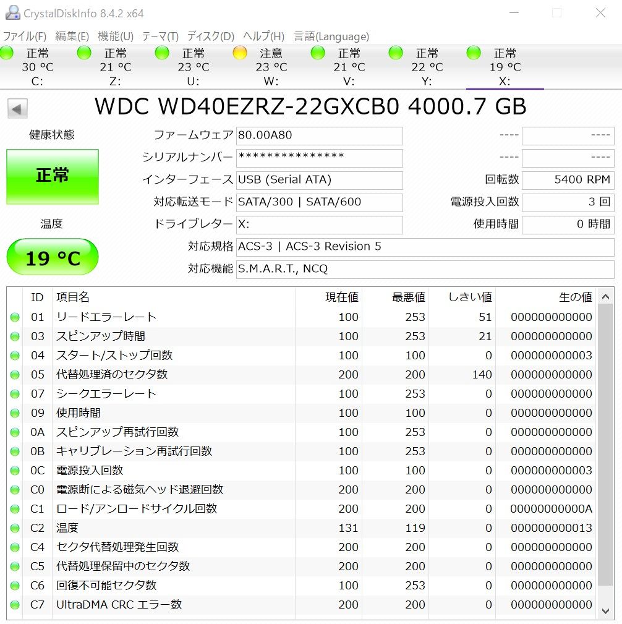Click green status dot for C7 UltraDMA row

[15, 605]
